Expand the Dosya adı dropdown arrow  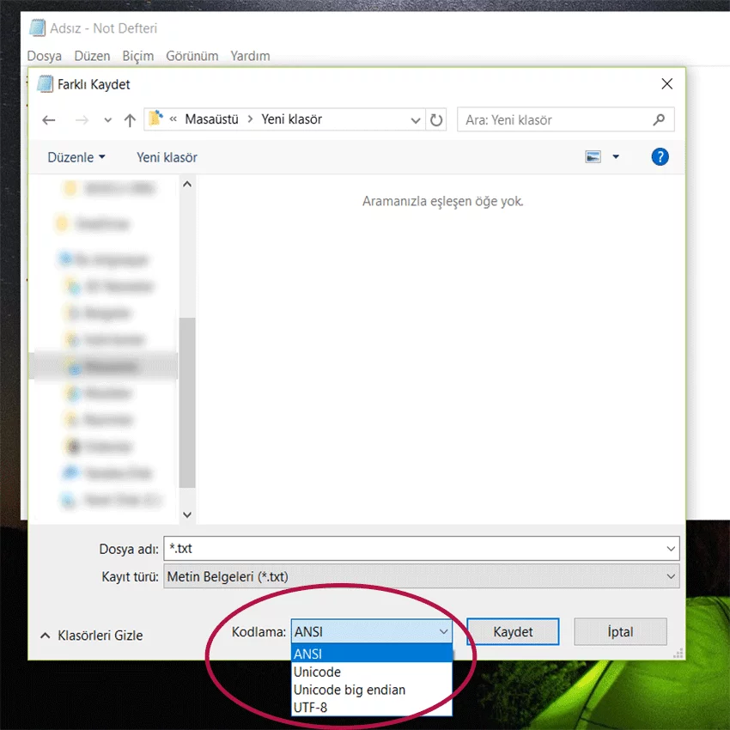(x=671, y=549)
